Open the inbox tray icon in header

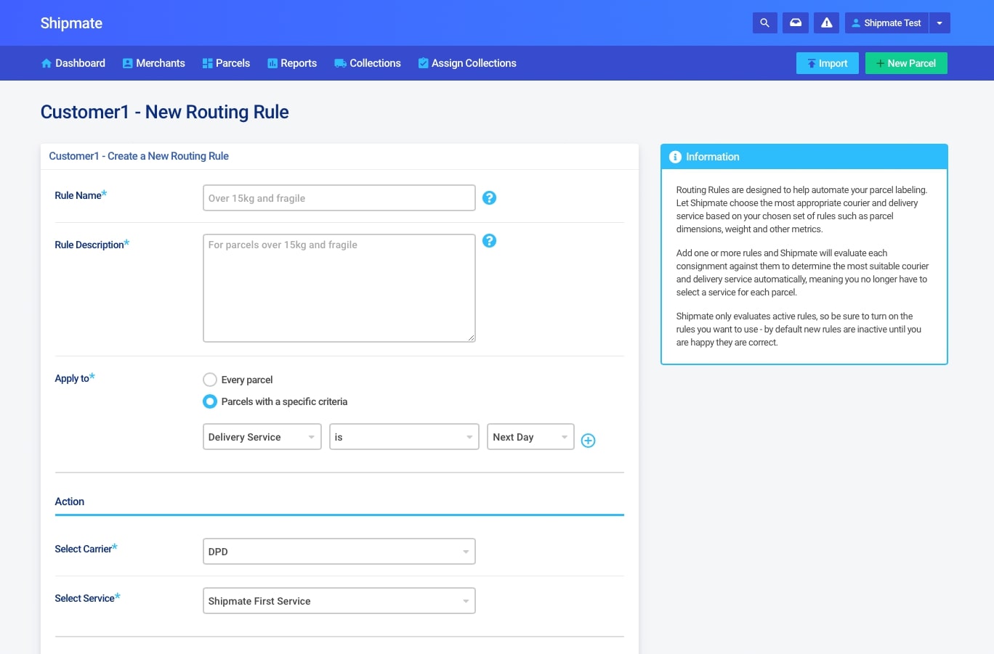796,23
